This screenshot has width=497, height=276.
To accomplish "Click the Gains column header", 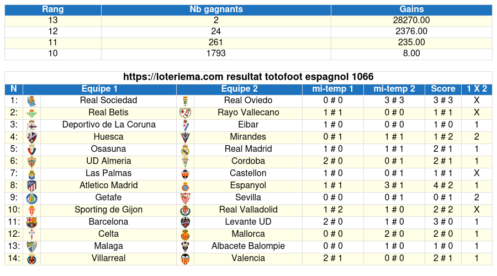I will (411, 9).
